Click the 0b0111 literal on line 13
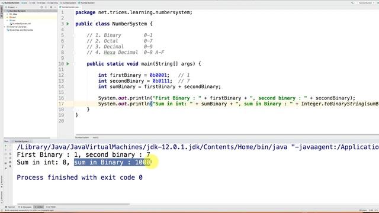The image size is (379, 213). click(x=161, y=81)
